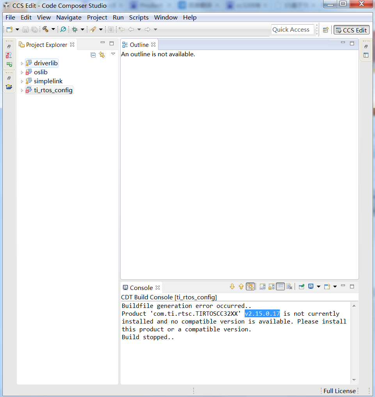375x397 pixels.
Task: Expand the simplelink project tree node
Action: 22,81
